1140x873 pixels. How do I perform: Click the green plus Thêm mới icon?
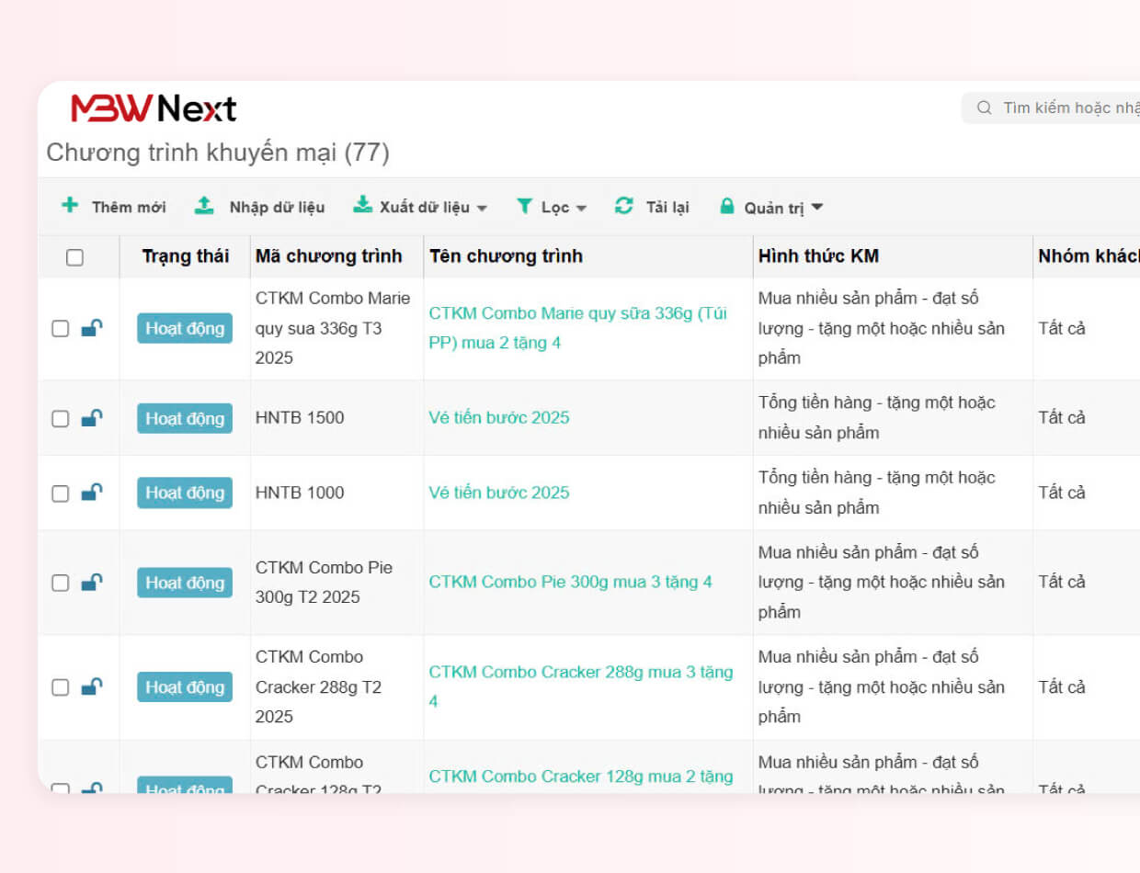70,206
